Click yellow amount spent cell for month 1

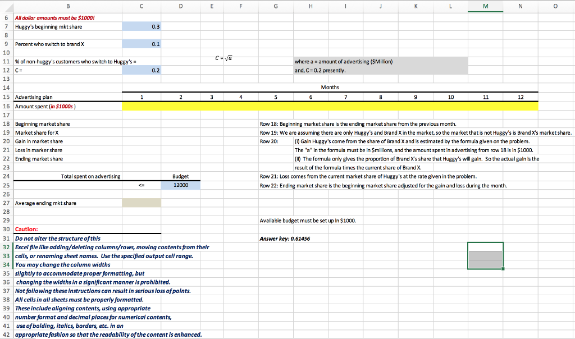click(142, 106)
